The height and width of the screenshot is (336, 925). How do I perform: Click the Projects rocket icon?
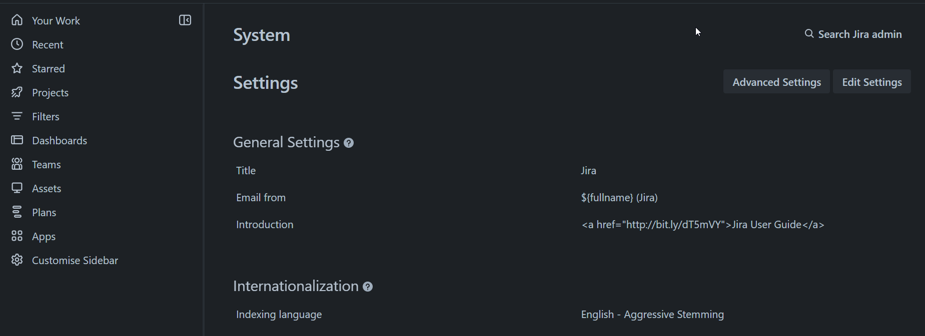click(17, 92)
